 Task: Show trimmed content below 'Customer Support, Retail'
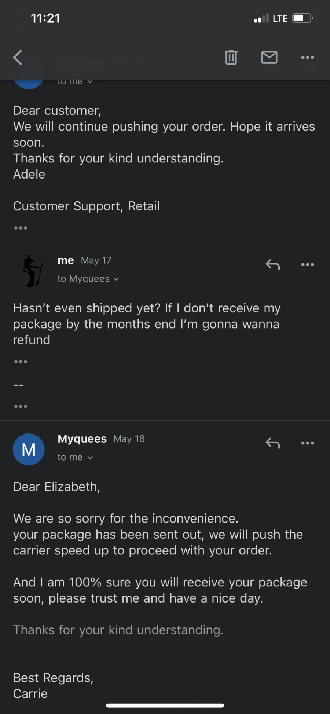(x=21, y=228)
